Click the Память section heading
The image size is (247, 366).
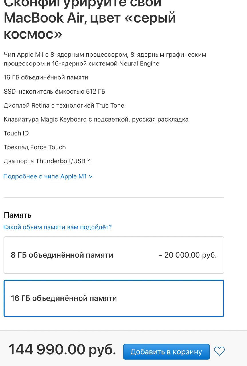coord(17,215)
